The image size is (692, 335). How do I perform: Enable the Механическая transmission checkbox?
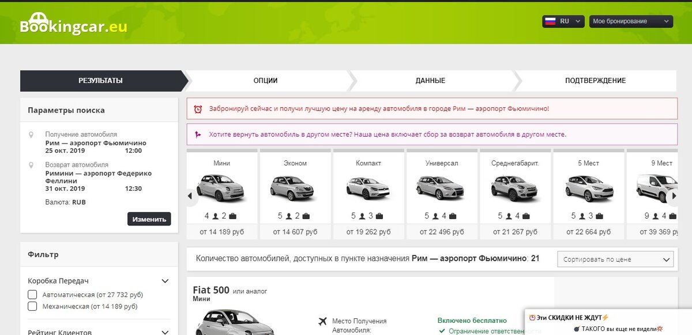[33, 306]
